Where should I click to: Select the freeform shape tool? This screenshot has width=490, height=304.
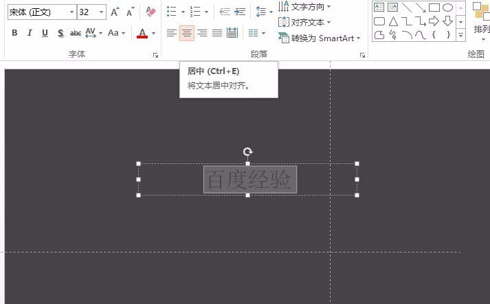(379, 34)
